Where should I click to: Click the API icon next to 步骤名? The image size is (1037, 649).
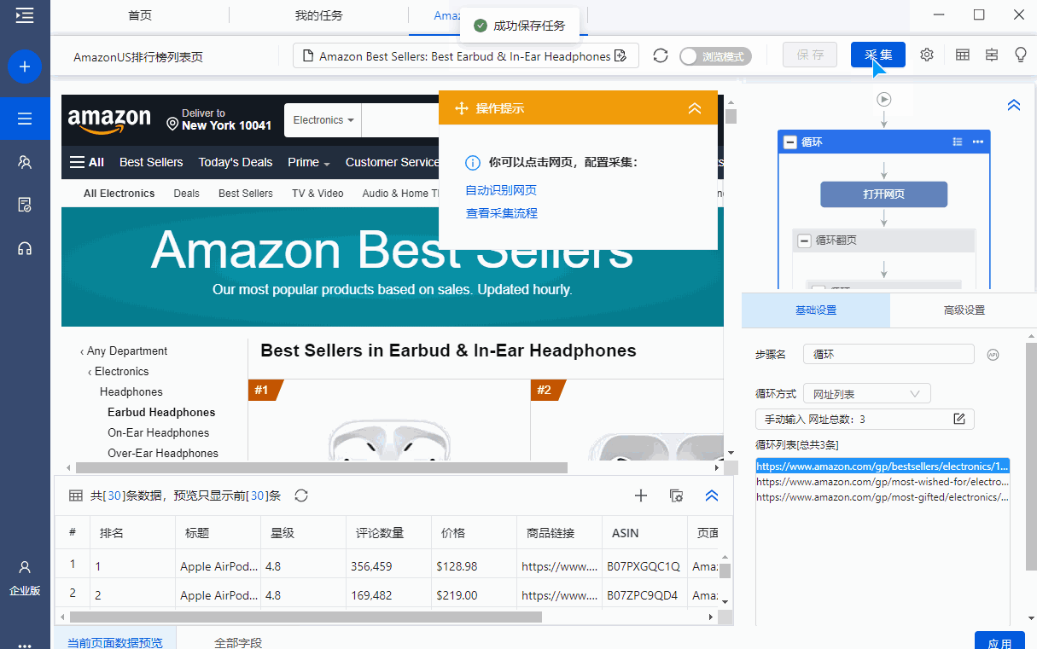pyautogui.click(x=993, y=354)
